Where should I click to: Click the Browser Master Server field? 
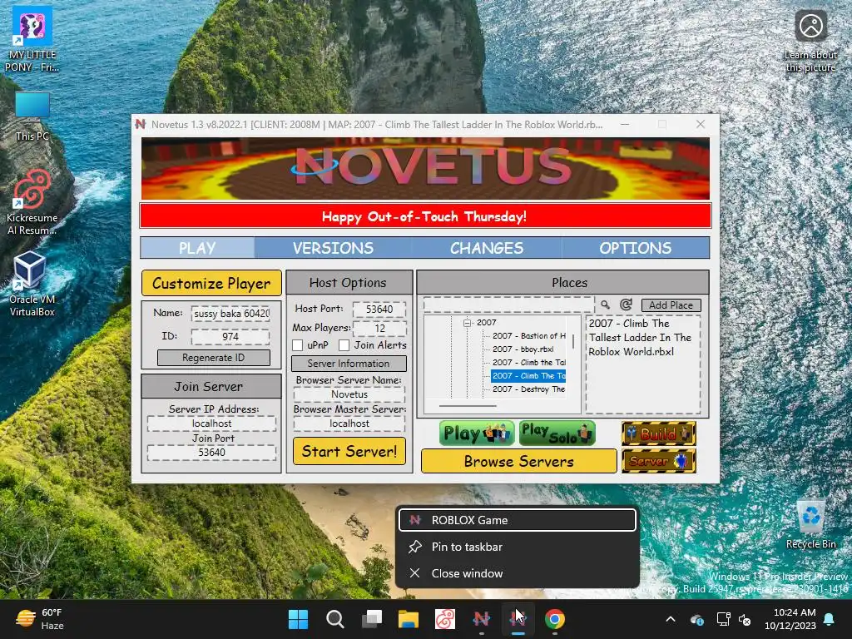tap(349, 424)
